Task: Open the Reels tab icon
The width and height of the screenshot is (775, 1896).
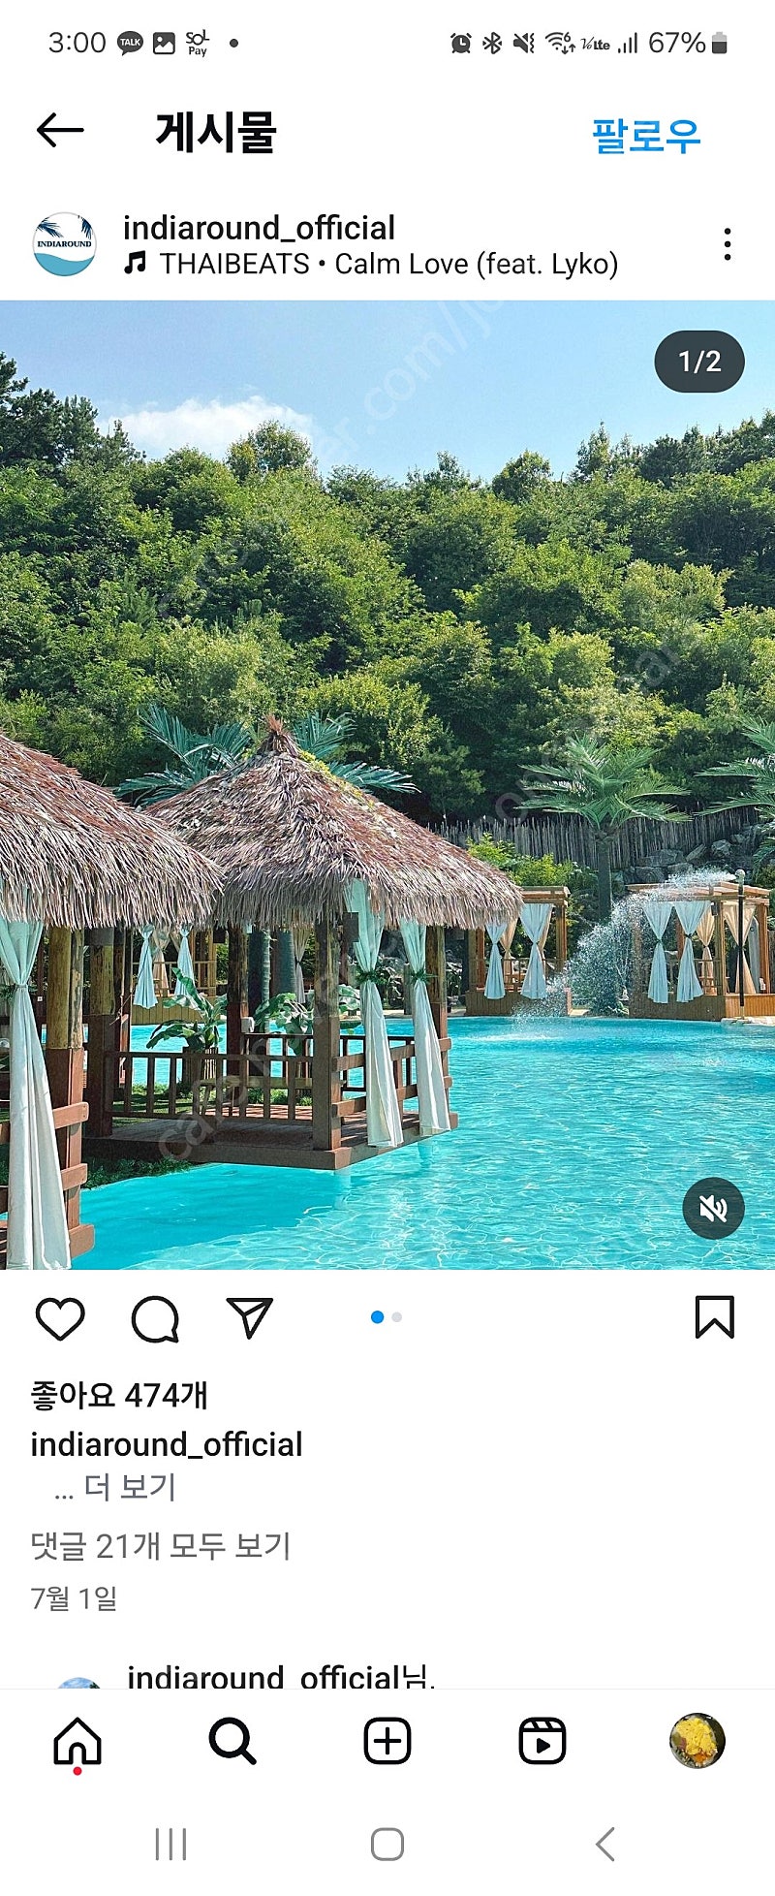Action: [542, 1741]
